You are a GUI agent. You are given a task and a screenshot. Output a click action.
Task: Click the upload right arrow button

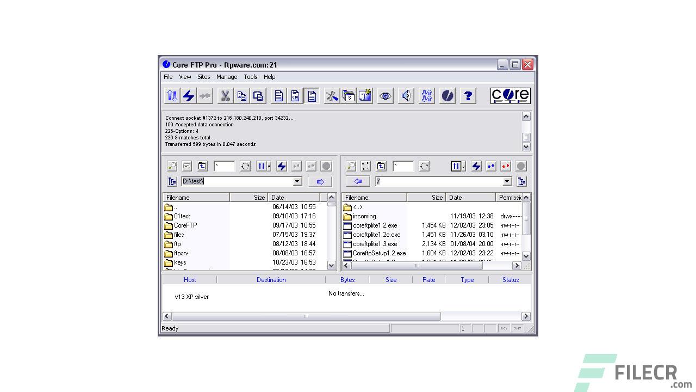(320, 181)
